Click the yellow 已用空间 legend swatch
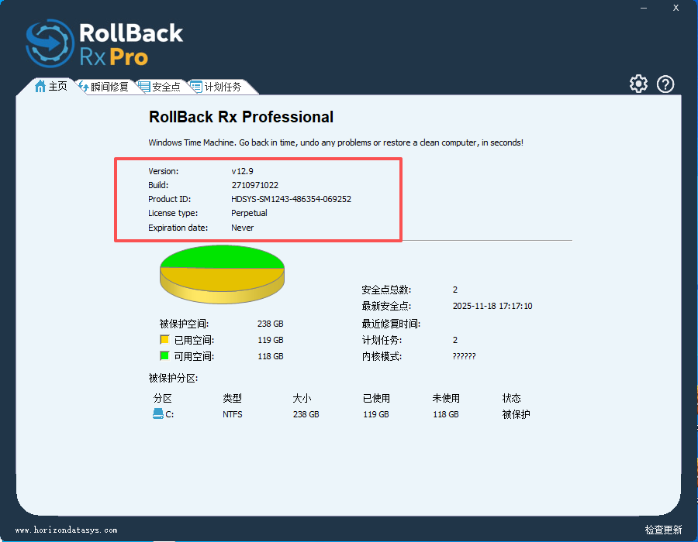This screenshot has width=698, height=542. [x=164, y=339]
